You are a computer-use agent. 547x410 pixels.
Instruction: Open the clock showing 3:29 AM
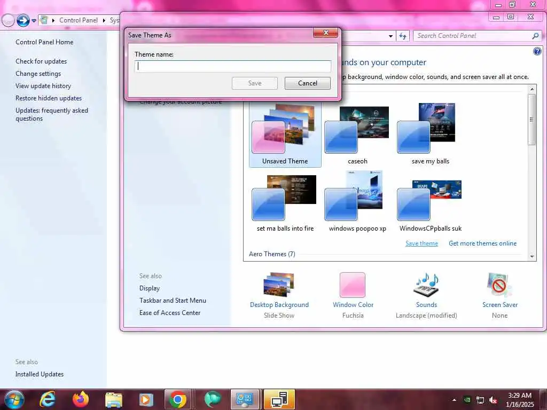pos(520,400)
